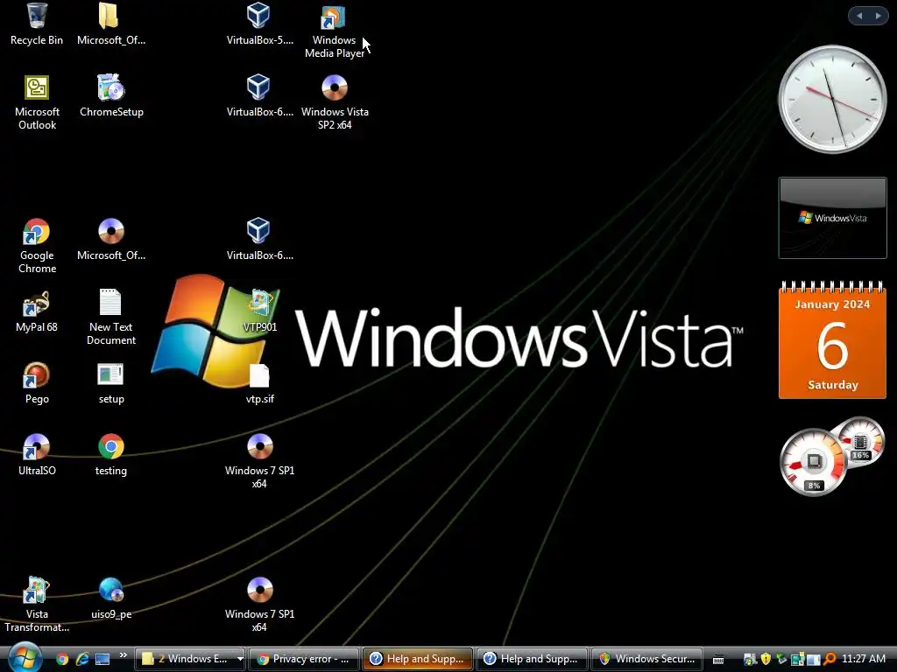Launch the UltraISO shortcut
This screenshot has height=672, width=897.
coord(37,455)
